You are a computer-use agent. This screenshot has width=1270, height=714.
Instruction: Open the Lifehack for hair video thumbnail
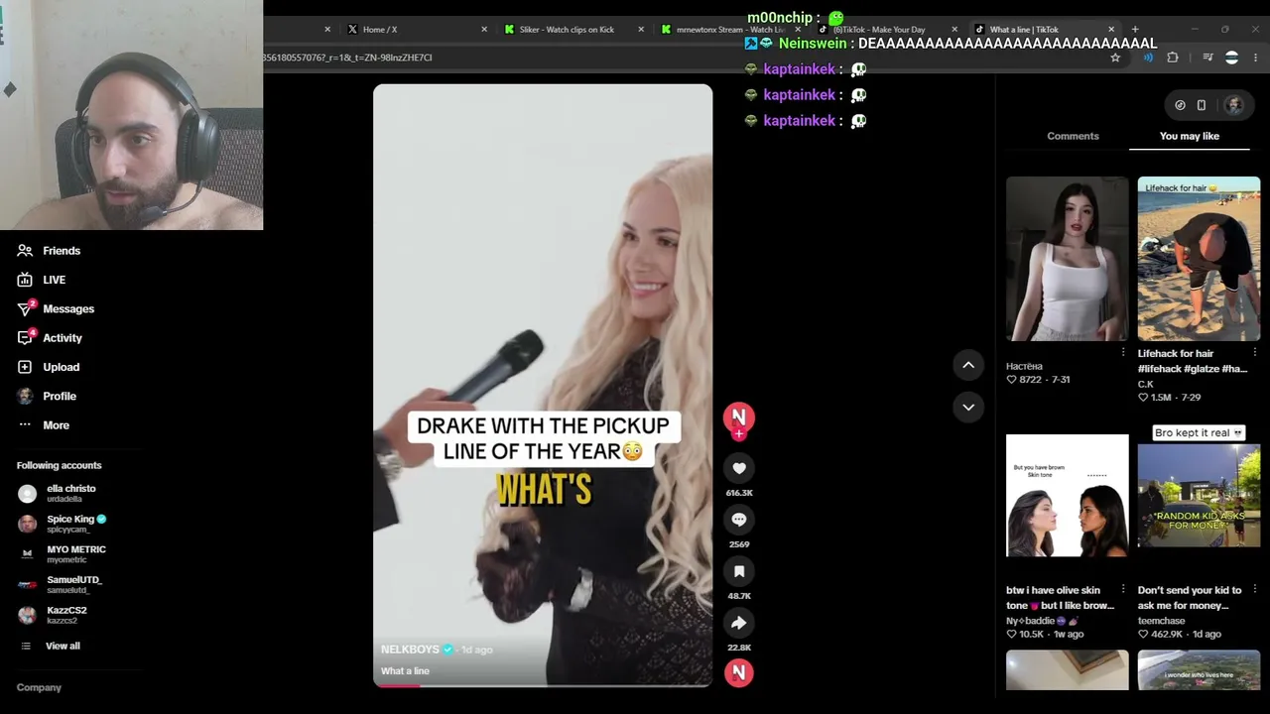point(1199,259)
